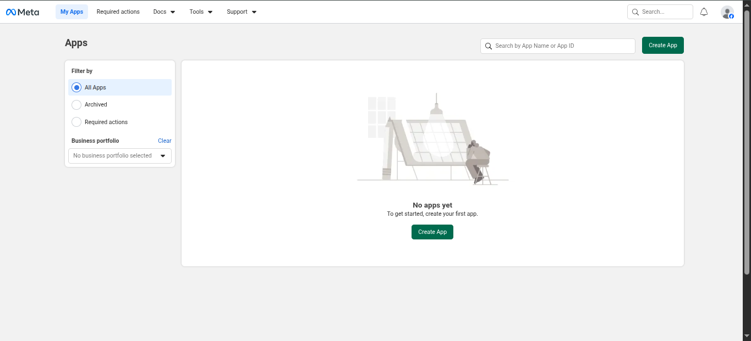Expand the Docs dropdown menu
This screenshot has width=751, height=341.
tap(164, 12)
